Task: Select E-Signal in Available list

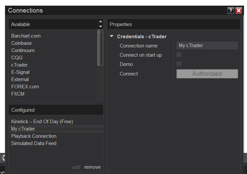Action: pyautogui.click(x=20, y=72)
